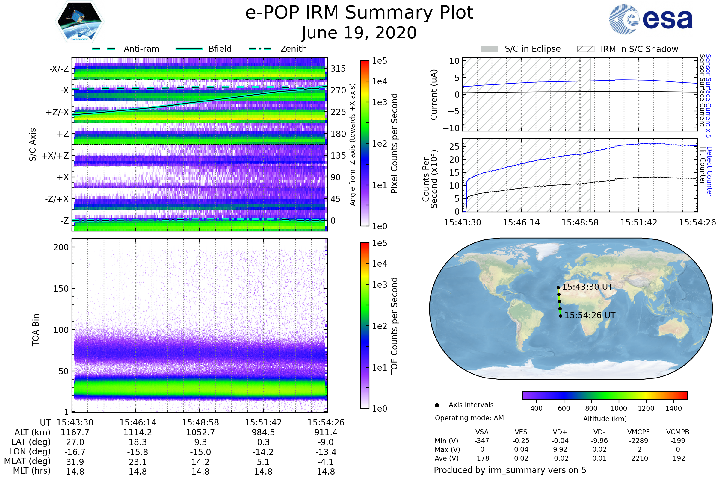
Task: Click the Sensor Surface Current x 5 label
Action: pyautogui.click(x=708, y=96)
